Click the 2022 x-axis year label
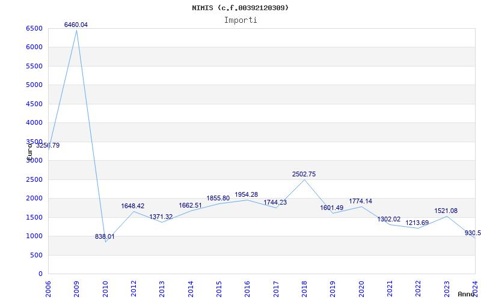481x300 pixels. (x=418, y=289)
